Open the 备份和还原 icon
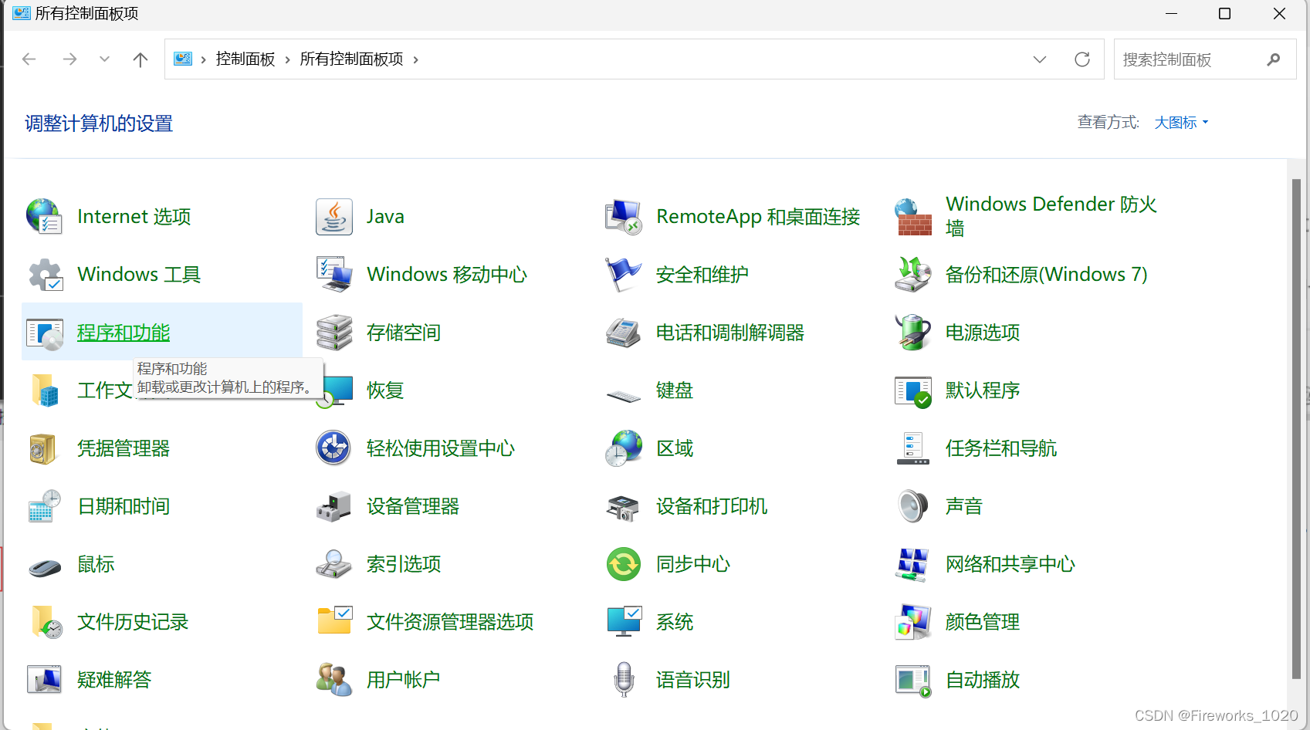 [x=913, y=275]
